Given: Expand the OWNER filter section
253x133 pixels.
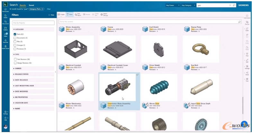Looking at the screenshot, I should [33, 69].
